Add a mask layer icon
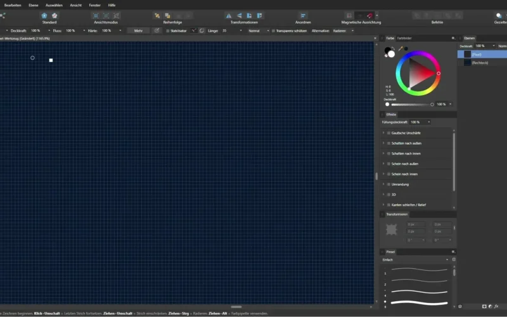Viewport: 507px width, 317px height. (484, 307)
